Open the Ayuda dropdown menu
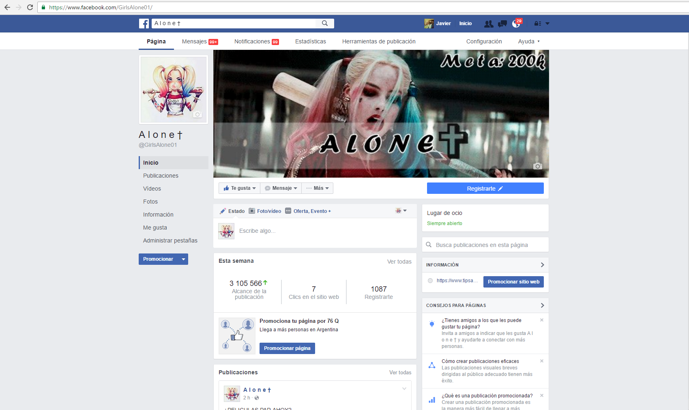Image resolution: width=689 pixels, height=410 pixels. point(529,41)
